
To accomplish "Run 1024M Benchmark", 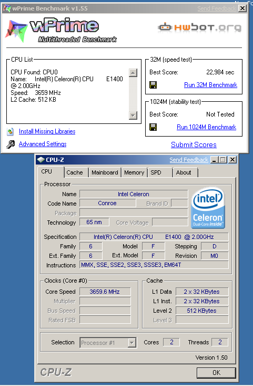I will click(x=206, y=127).
